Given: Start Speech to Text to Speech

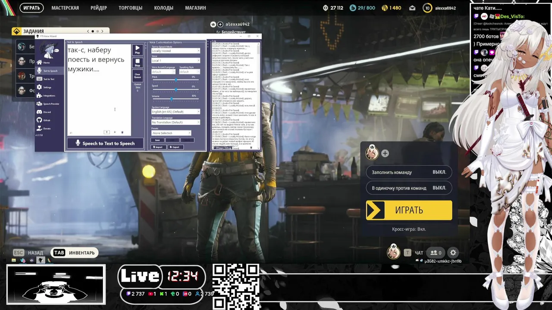Looking at the screenshot, I should 105,143.
